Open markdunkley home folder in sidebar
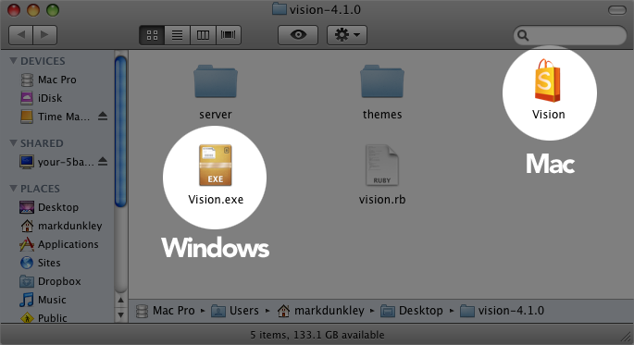 tap(61, 226)
